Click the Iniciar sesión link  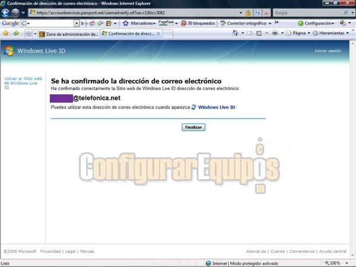(328, 50)
